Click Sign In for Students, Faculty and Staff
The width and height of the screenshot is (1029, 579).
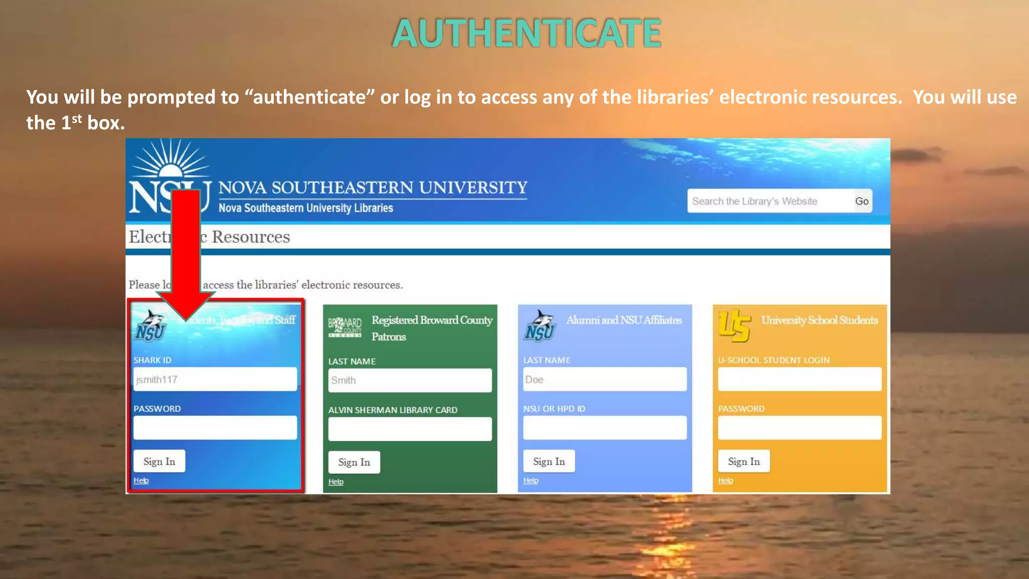tap(159, 461)
